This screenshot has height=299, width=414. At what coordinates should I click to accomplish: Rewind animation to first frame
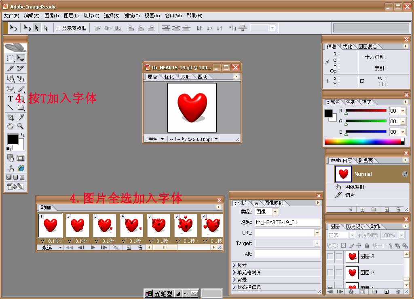69,248
